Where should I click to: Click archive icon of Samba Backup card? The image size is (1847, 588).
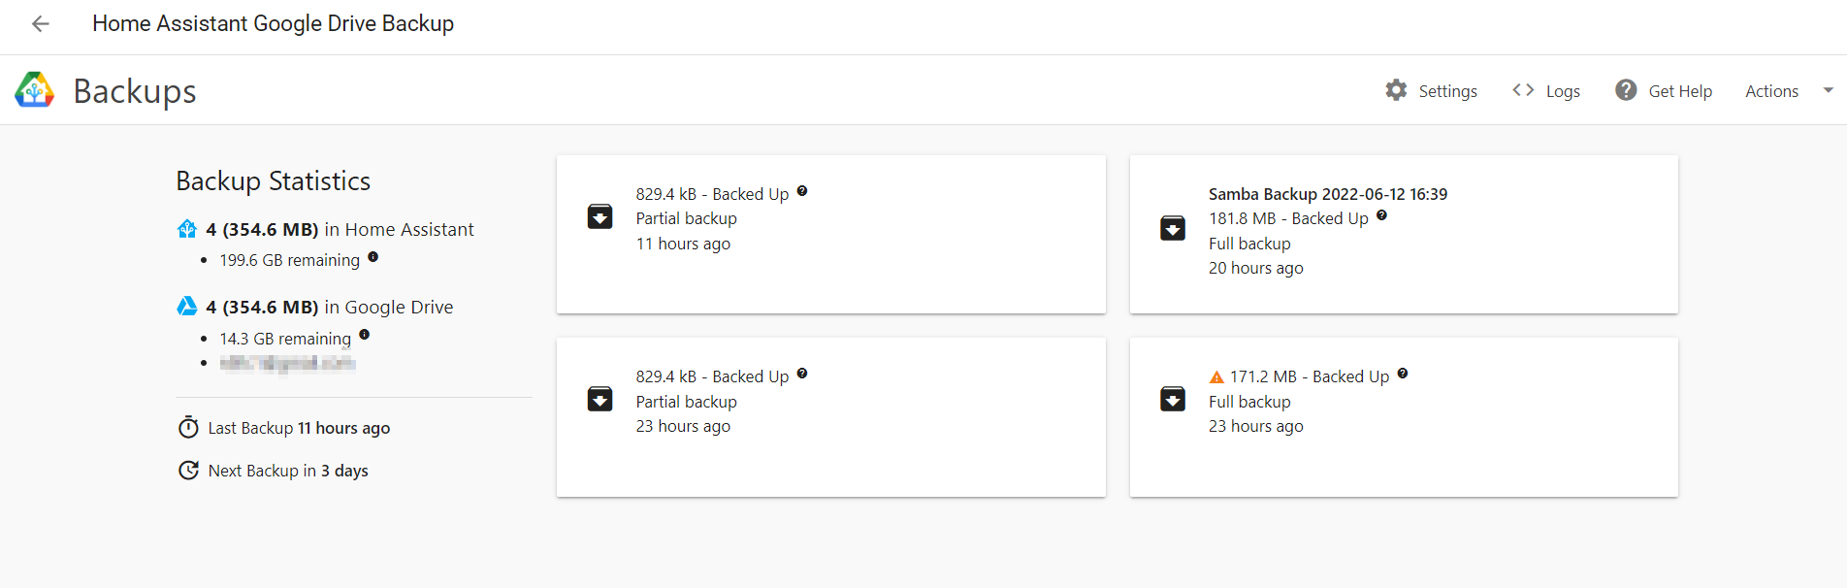tap(1173, 228)
